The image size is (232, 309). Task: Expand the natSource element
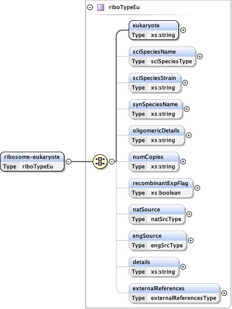[x=189, y=214]
